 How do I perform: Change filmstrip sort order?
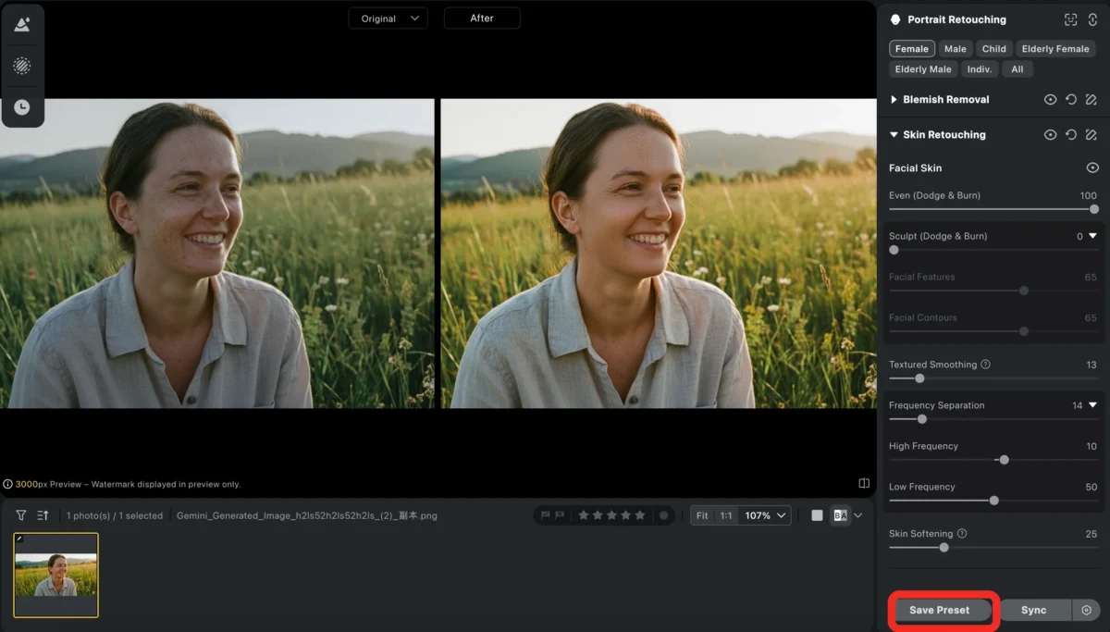43,515
